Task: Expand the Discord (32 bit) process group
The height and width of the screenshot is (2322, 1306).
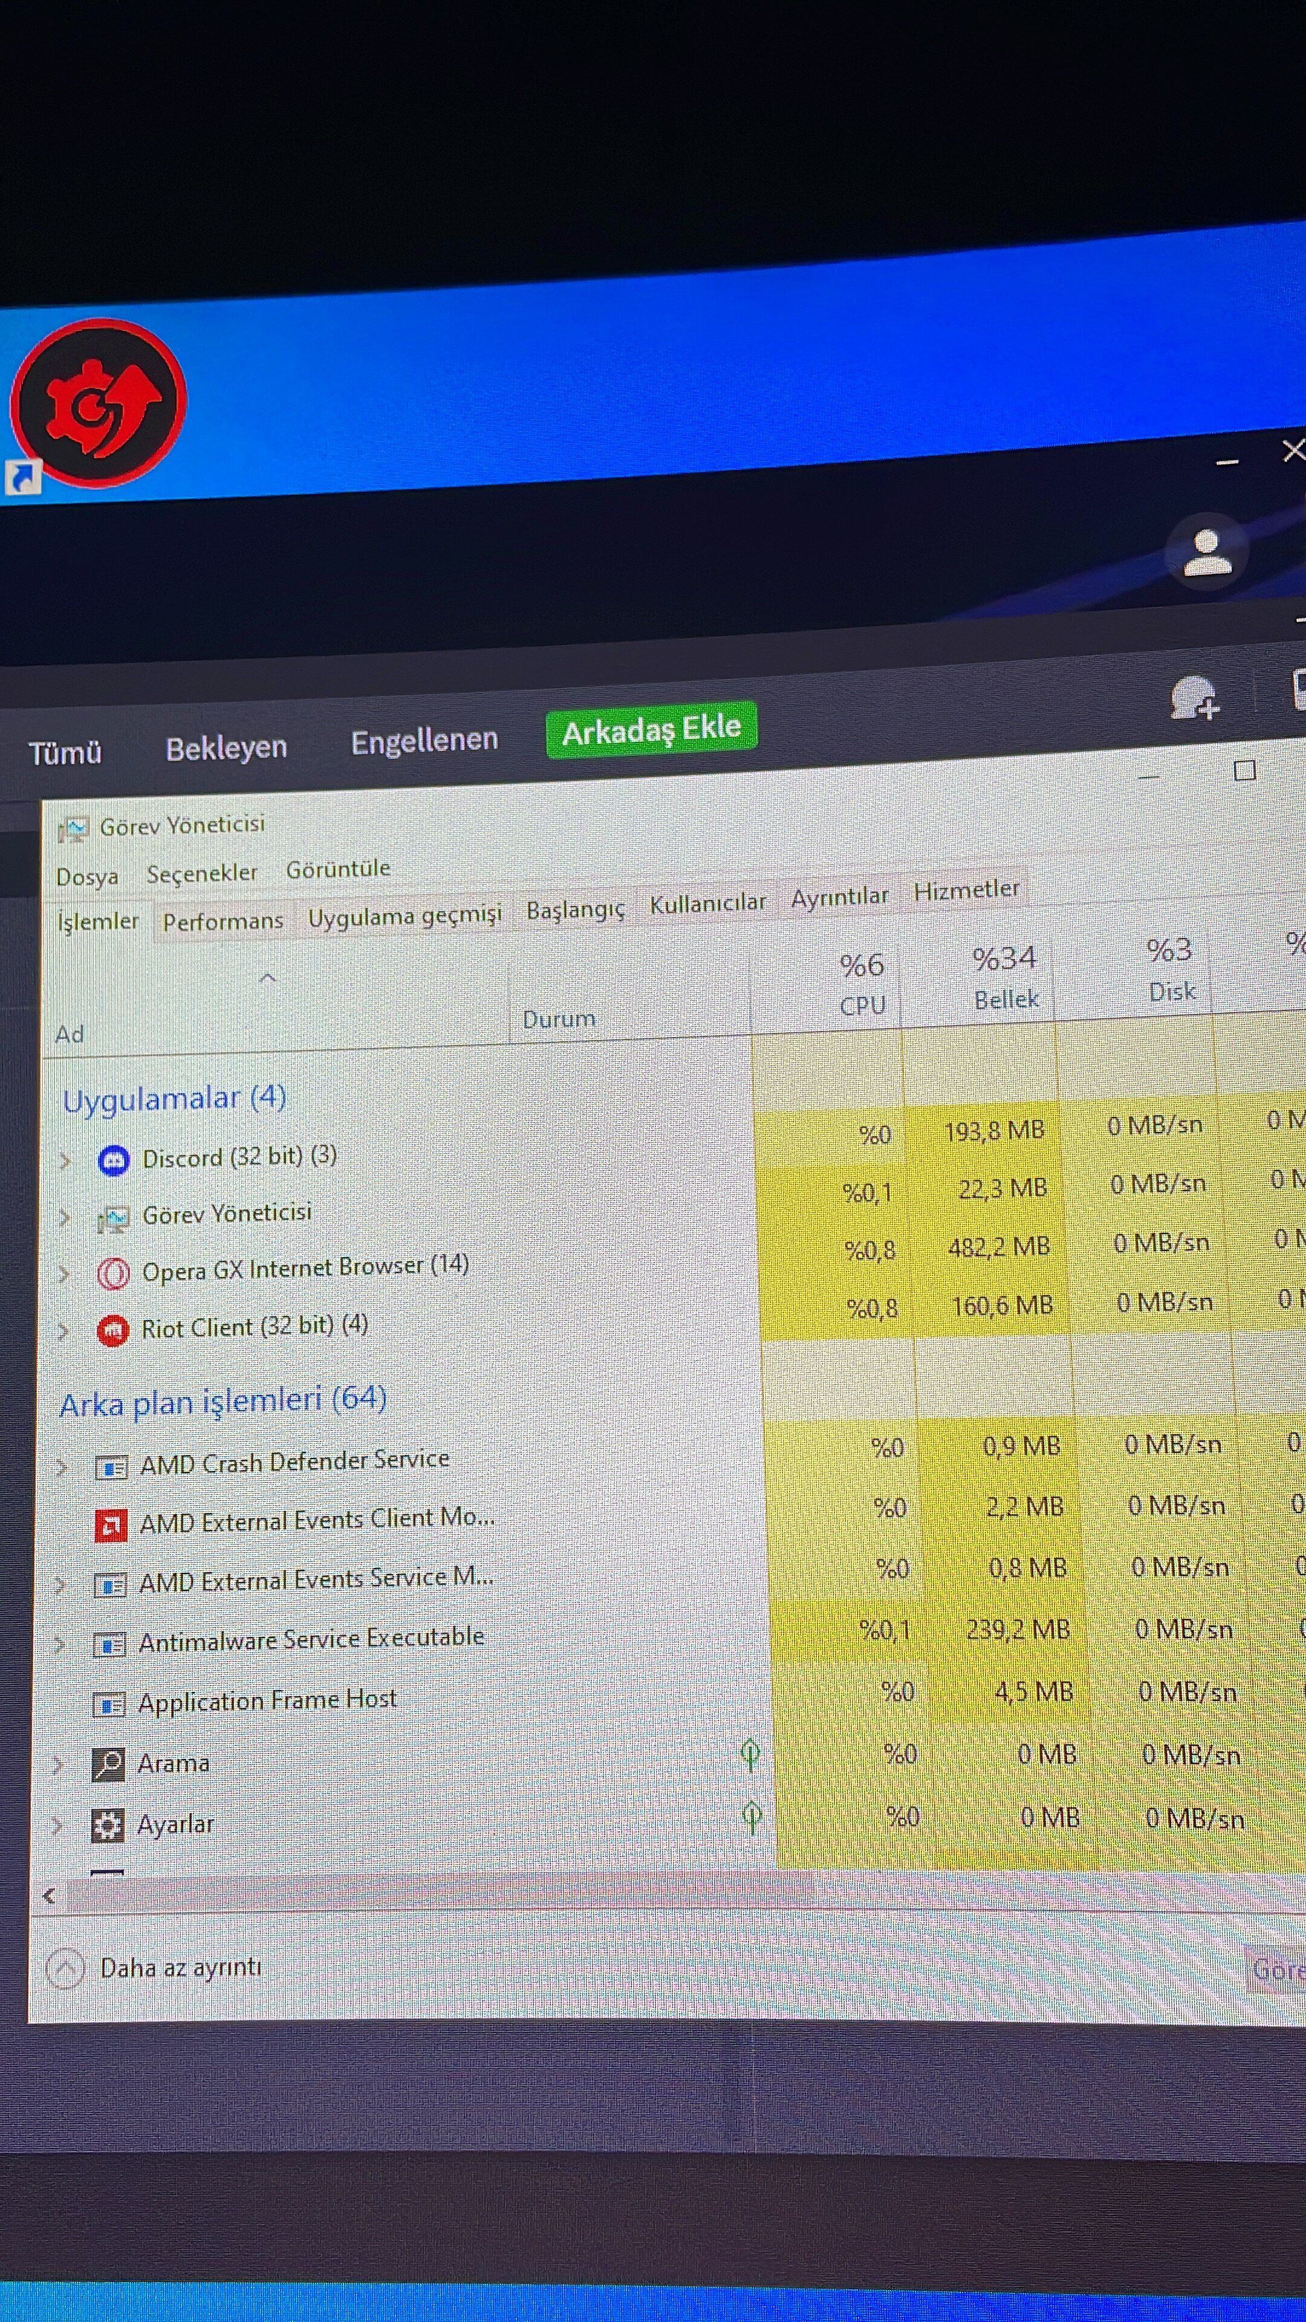Action: click(x=65, y=1160)
